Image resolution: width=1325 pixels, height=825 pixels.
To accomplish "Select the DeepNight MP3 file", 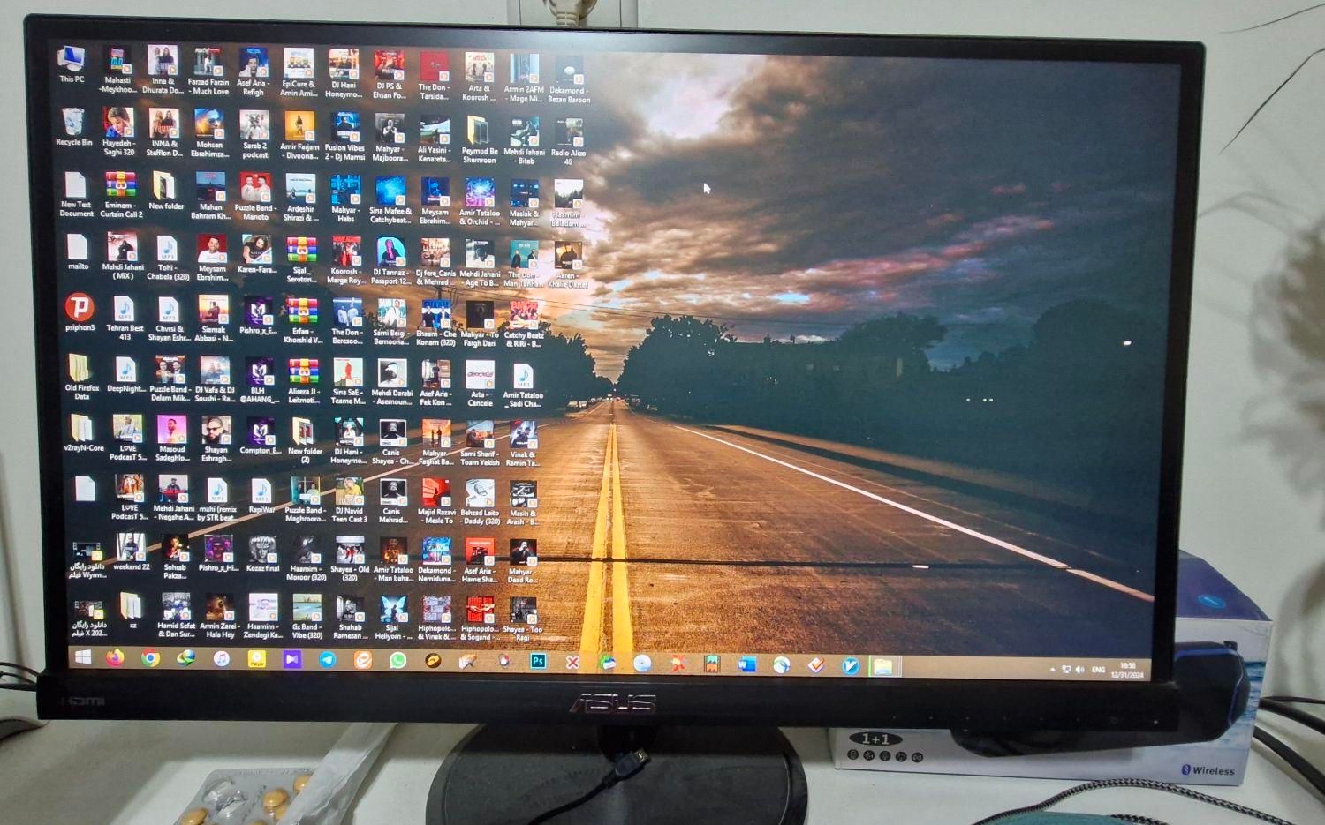I will [126, 375].
